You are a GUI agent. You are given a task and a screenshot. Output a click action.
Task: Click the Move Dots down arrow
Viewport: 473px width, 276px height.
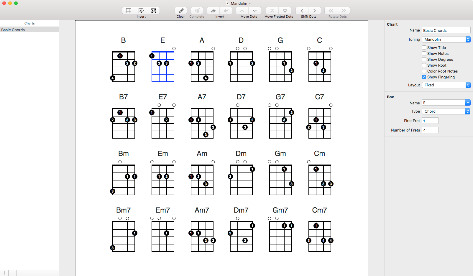255,11
